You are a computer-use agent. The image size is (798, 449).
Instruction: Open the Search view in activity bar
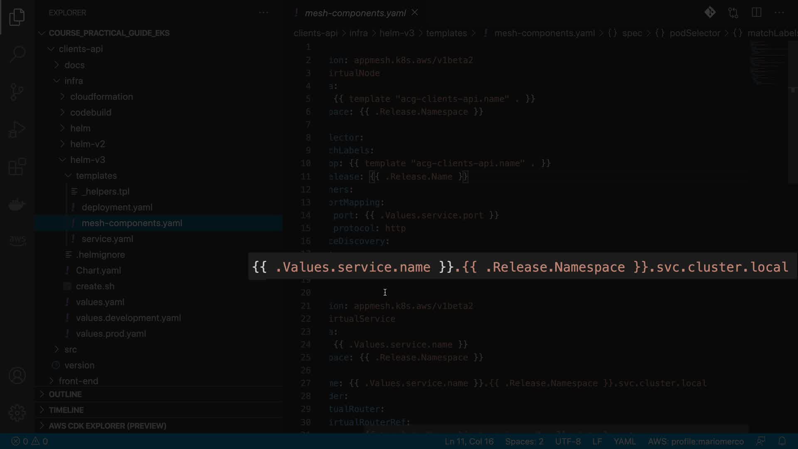[x=17, y=54]
